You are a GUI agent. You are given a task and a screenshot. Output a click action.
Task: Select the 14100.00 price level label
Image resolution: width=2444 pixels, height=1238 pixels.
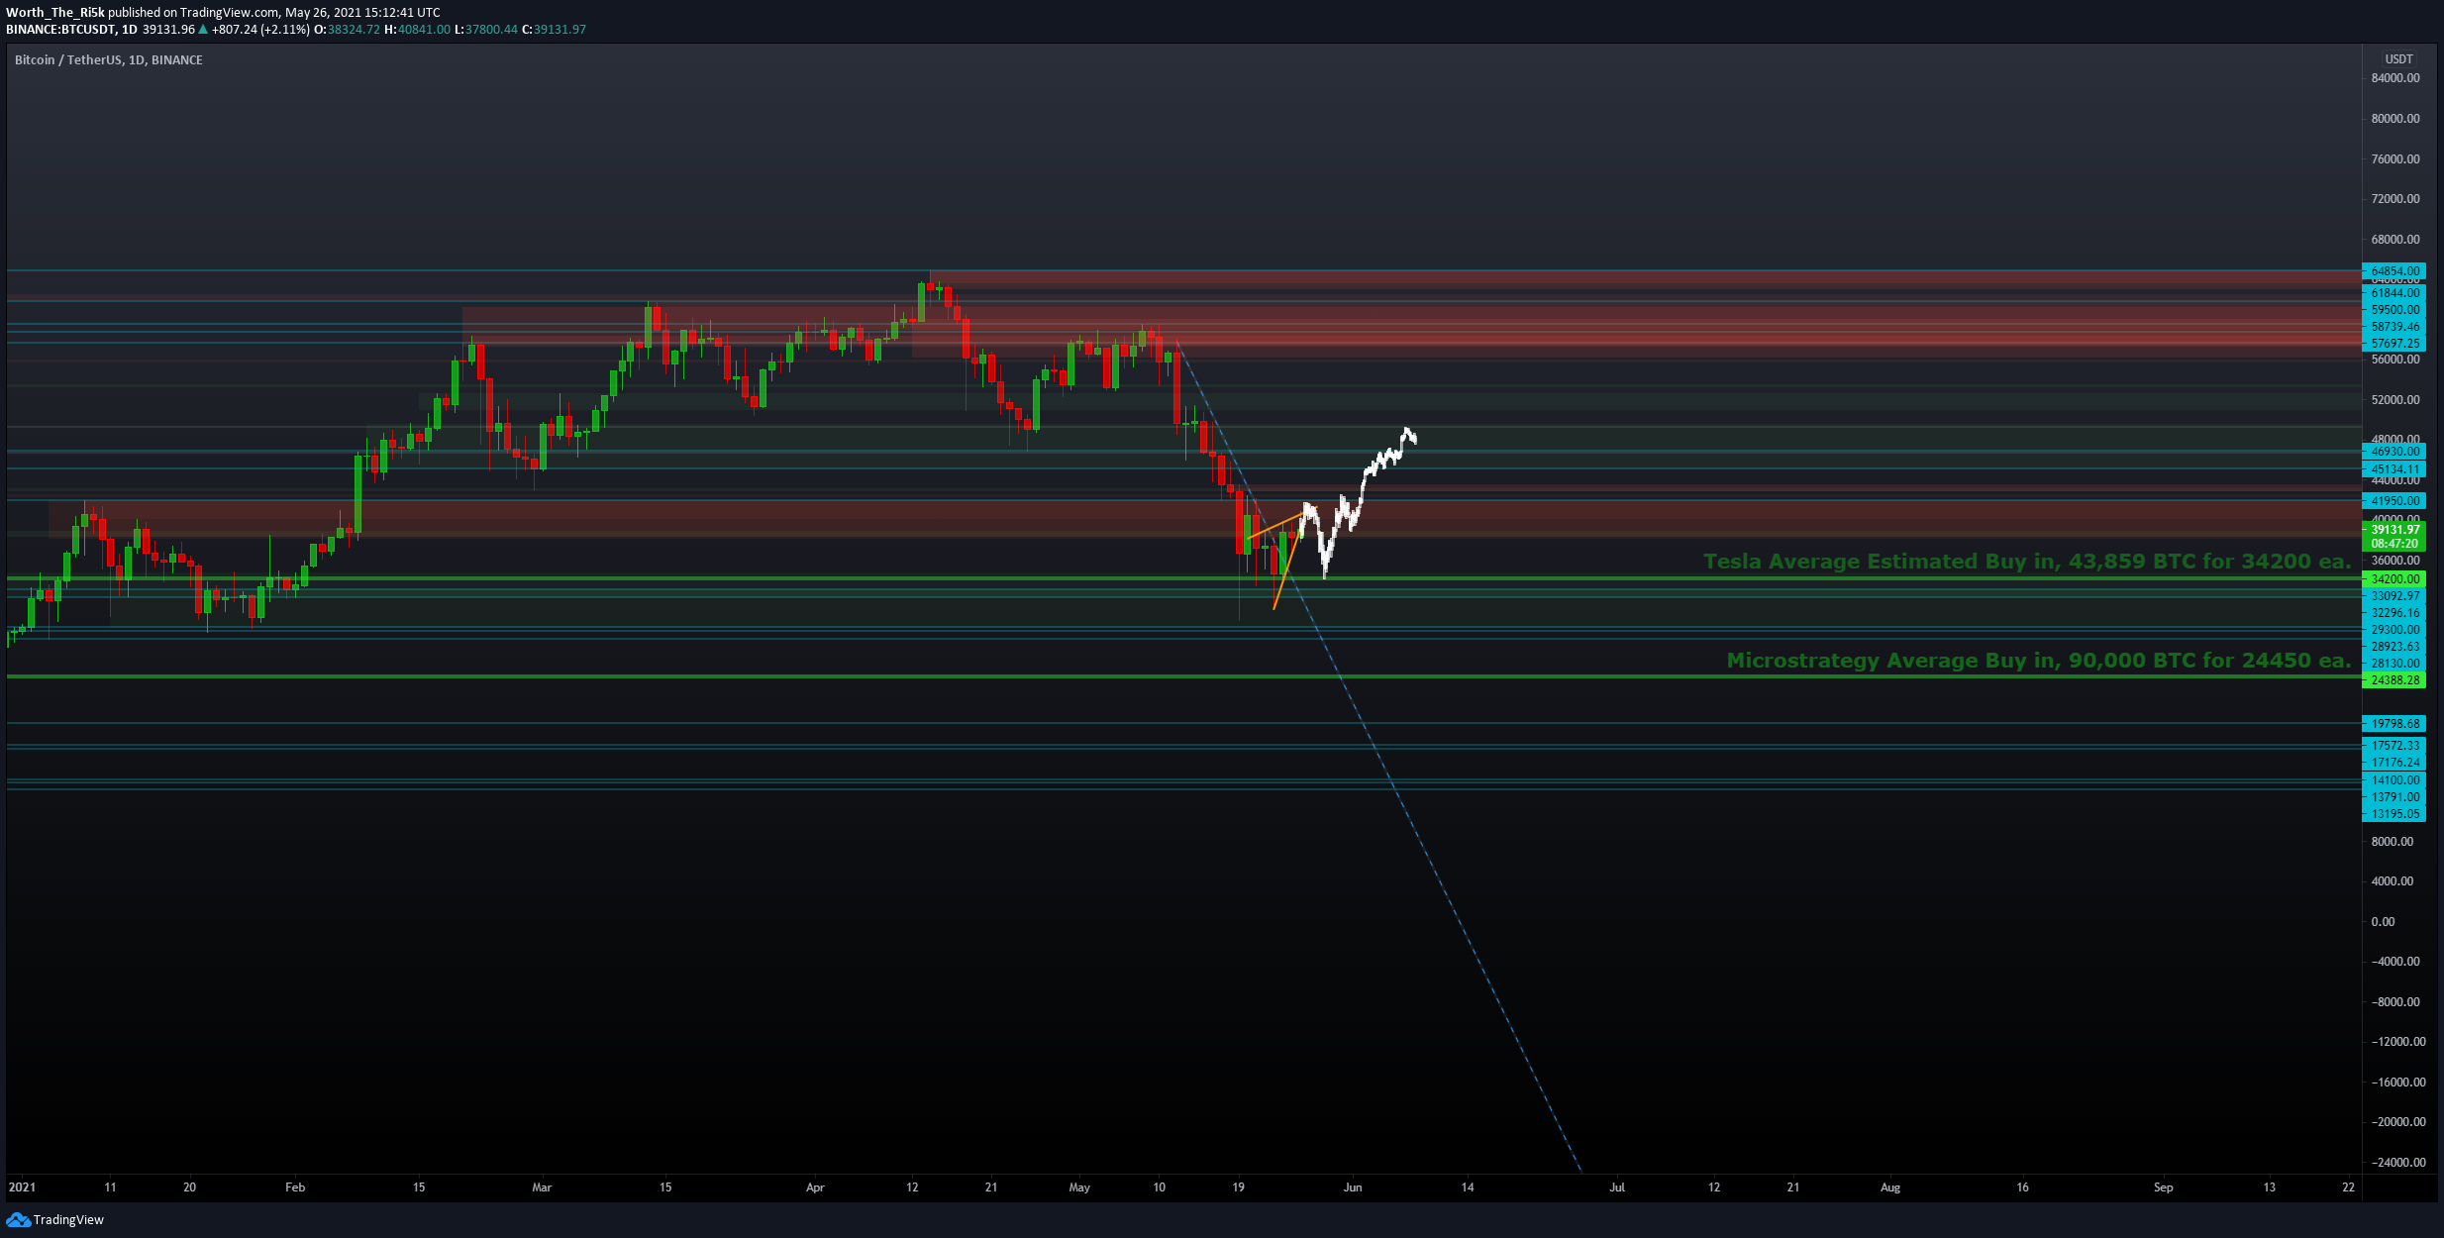tap(2394, 780)
